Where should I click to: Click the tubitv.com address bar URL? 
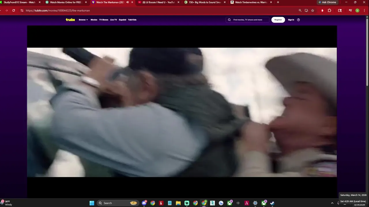tap(58, 10)
